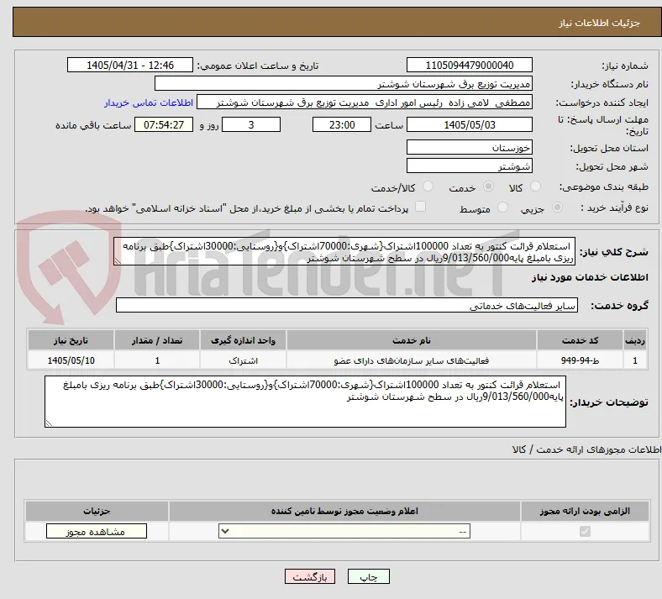The image size is (662, 599).
Task: Click the deadline date field 1405/05/03
Action: click(469, 124)
